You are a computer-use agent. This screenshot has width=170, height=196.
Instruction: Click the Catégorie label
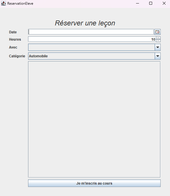[17, 56]
